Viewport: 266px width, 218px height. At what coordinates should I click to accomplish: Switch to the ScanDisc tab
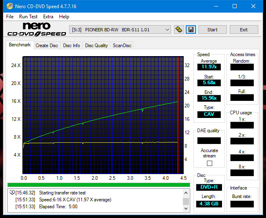pos(122,46)
